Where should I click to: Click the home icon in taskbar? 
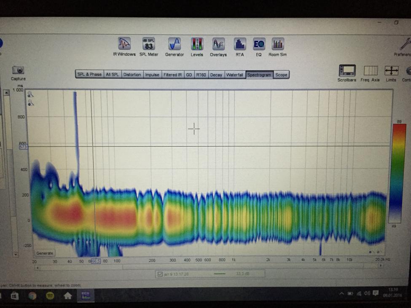(67, 296)
